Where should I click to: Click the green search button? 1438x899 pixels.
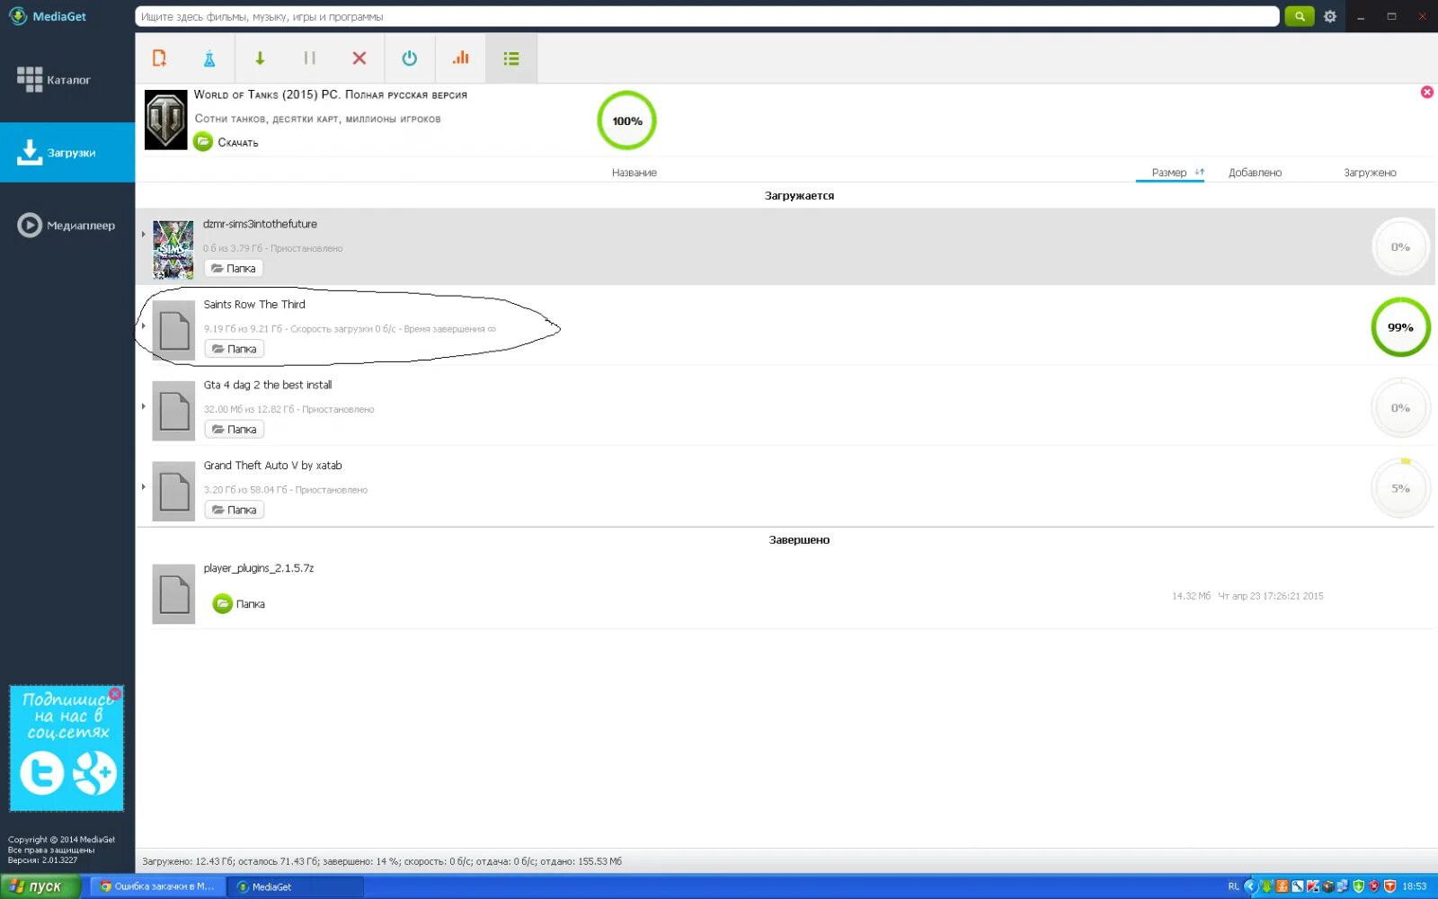coord(1299,16)
